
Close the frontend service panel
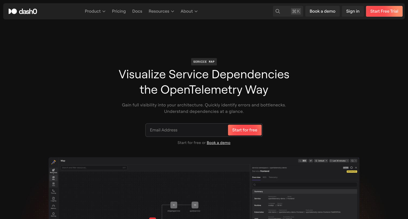pos(356,168)
